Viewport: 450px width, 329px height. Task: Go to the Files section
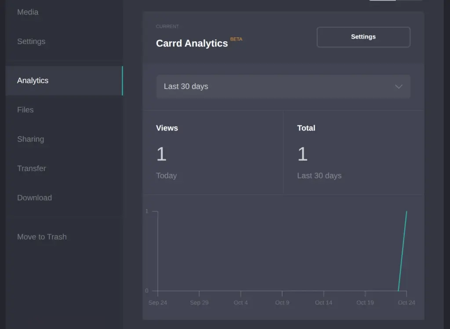click(x=25, y=110)
